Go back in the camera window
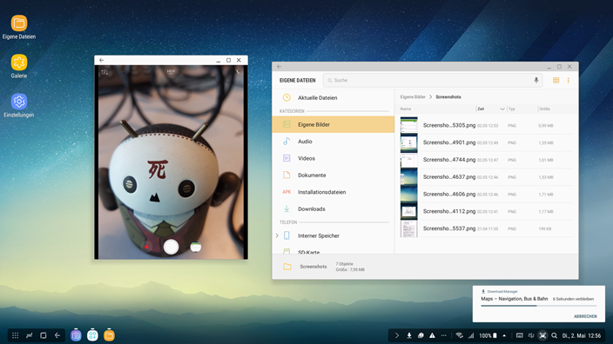Screen dimensions: 613x344 (102, 60)
